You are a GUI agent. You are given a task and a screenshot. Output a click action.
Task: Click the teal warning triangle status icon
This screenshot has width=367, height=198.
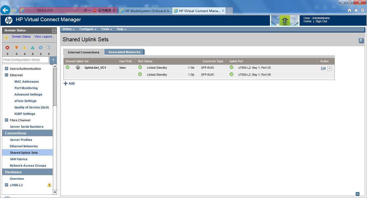33,48
